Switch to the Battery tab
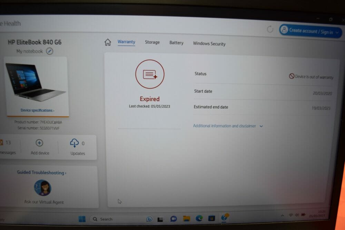Viewport: 345px width, 230px height. 176,43
